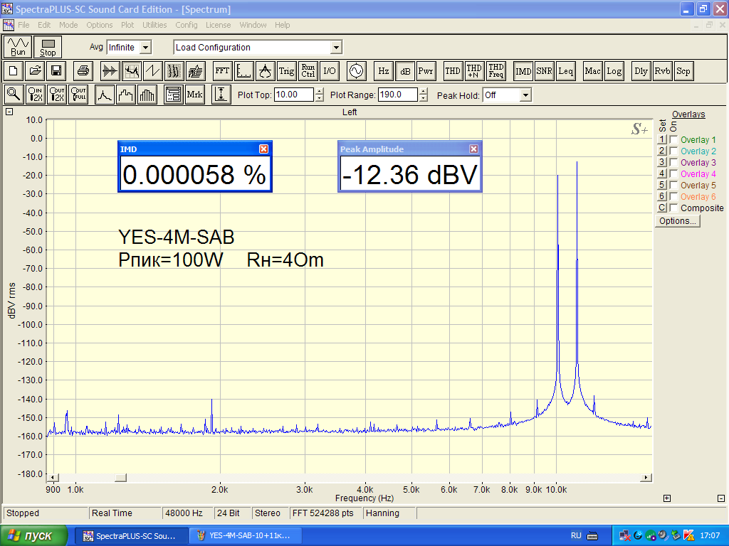Toggle IMD measurement button

(x=523, y=71)
